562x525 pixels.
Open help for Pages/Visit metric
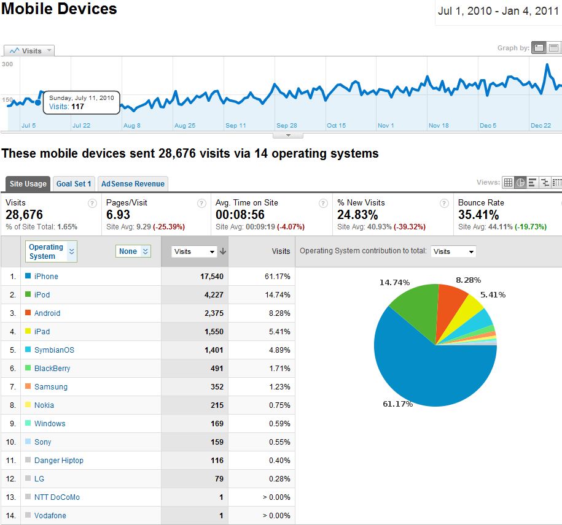pyautogui.click(x=201, y=203)
